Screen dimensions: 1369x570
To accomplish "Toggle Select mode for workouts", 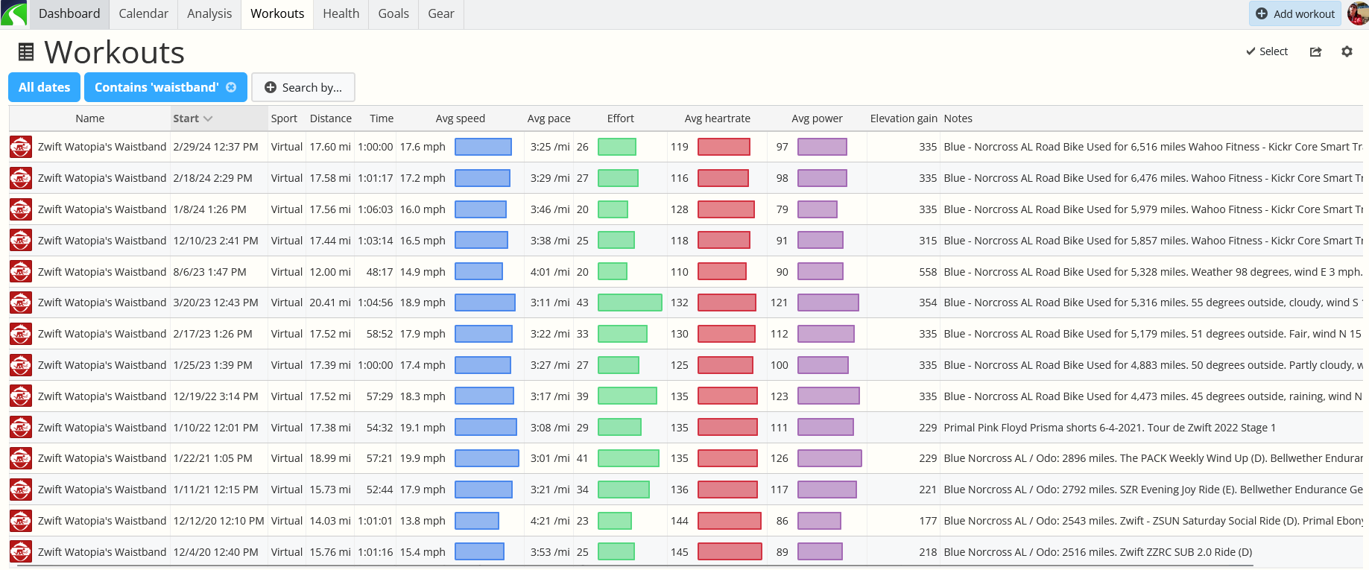I will click(x=1267, y=51).
